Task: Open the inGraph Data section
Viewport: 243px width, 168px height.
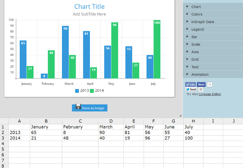Action: [202, 22]
